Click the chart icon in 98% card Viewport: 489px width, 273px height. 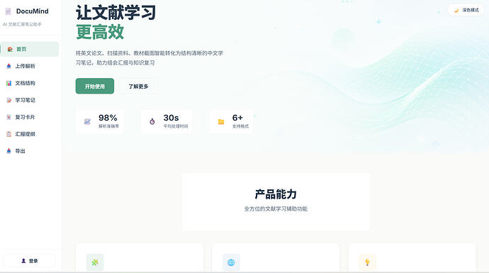click(87, 122)
